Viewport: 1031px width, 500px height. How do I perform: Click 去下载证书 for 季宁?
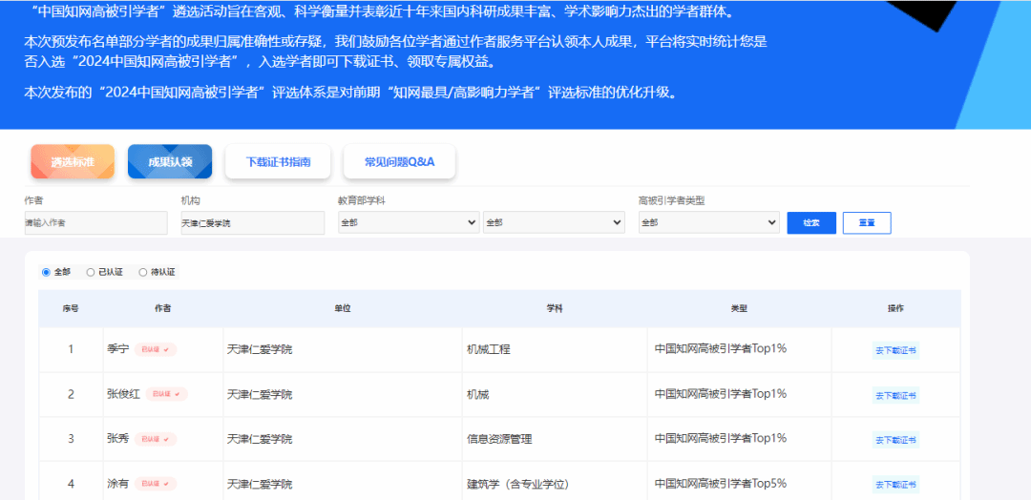point(894,350)
